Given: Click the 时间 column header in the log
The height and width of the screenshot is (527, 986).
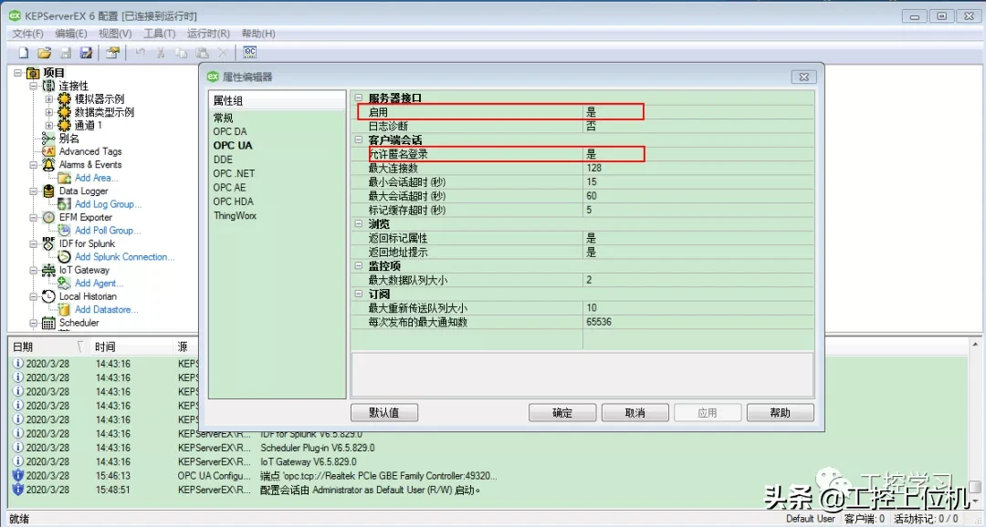Looking at the screenshot, I should tap(131, 346).
